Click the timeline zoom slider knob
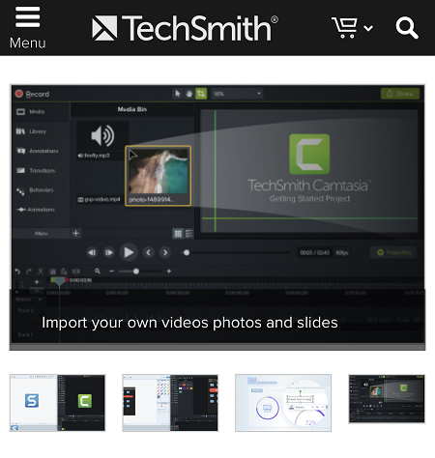Image resolution: width=435 pixels, height=458 pixels. coord(136,272)
